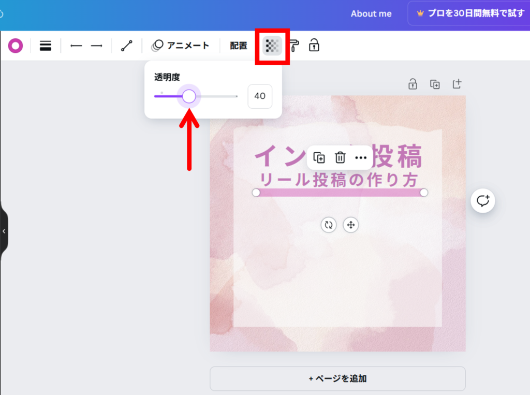
Task: Open the line color picker circle
Action: click(16, 46)
